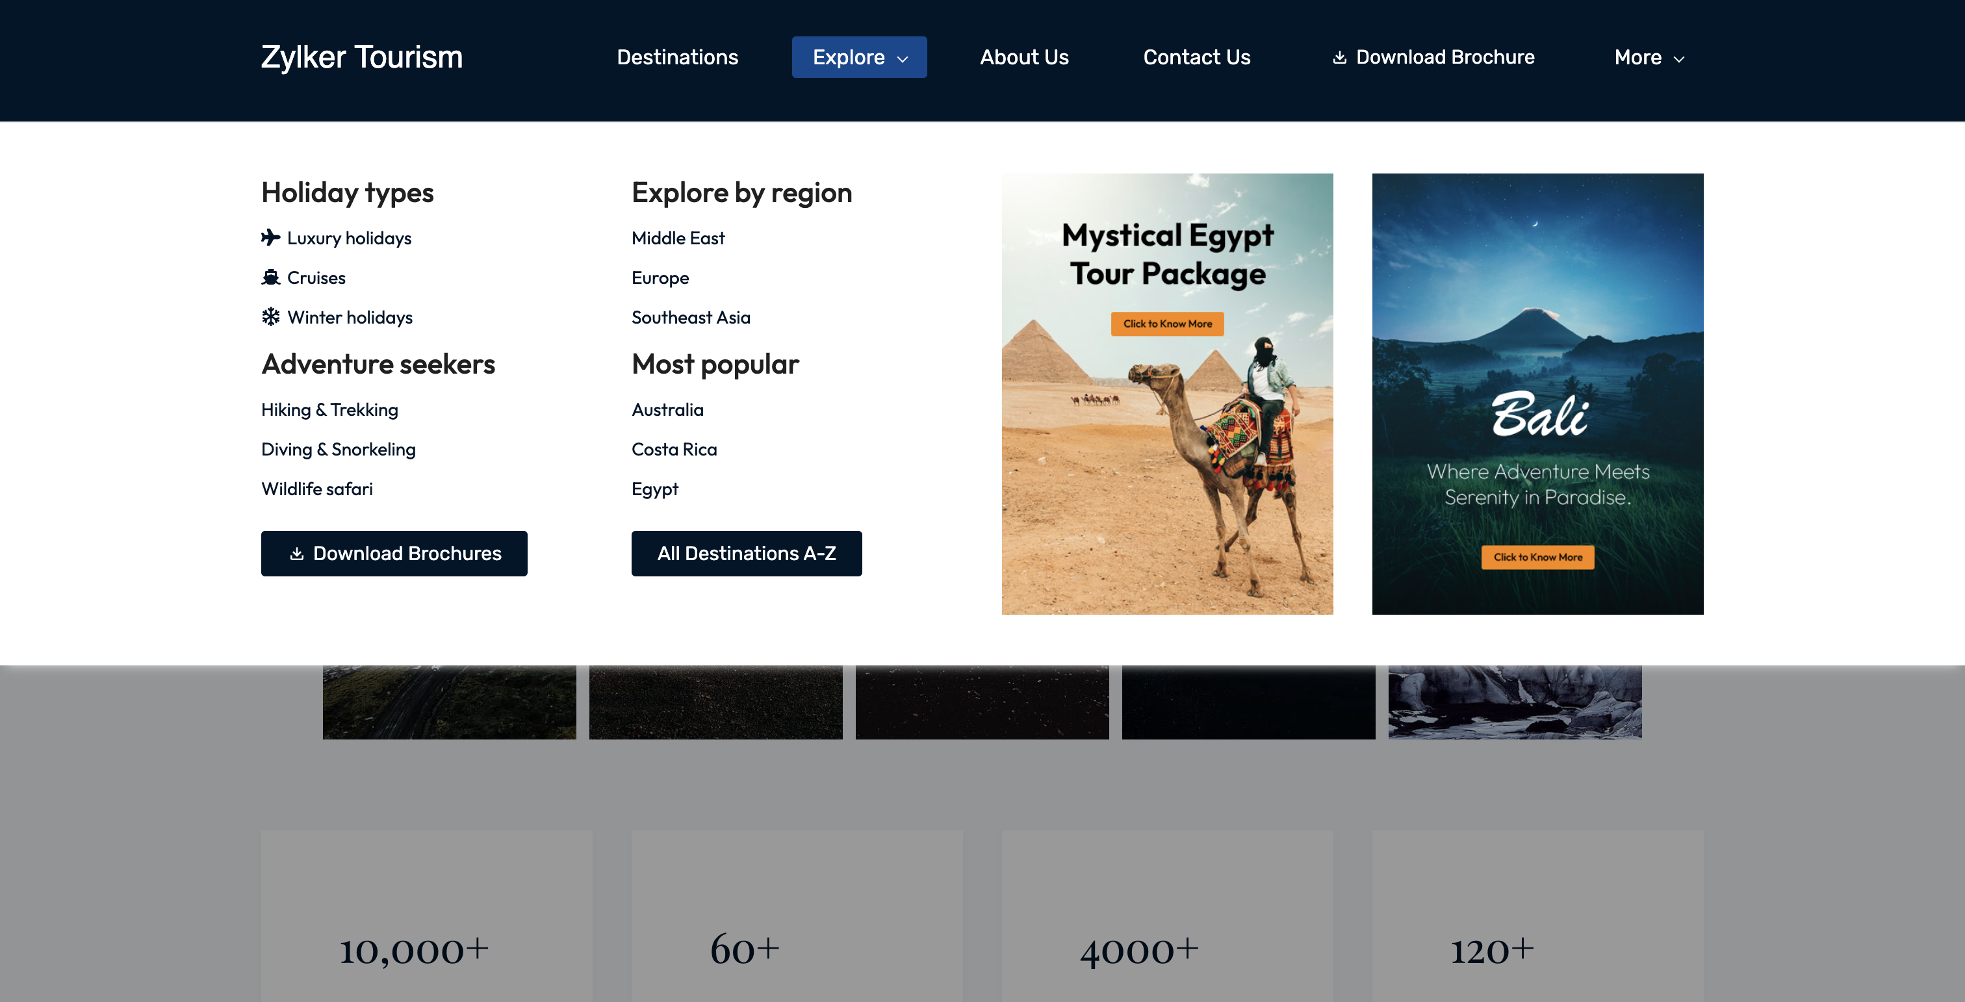The image size is (1965, 1002).
Task: Select the Middle East region link
Action: click(677, 238)
